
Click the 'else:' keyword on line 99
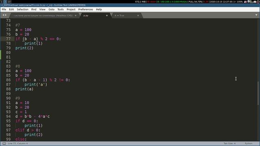click(x=21, y=139)
